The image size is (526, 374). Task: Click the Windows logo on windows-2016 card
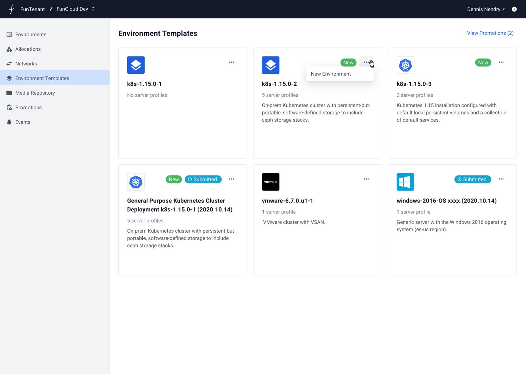click(x=405, y=182)
